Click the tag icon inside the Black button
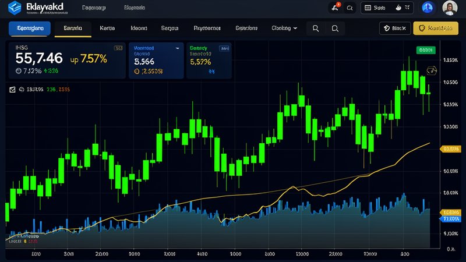 coord(387,28)
